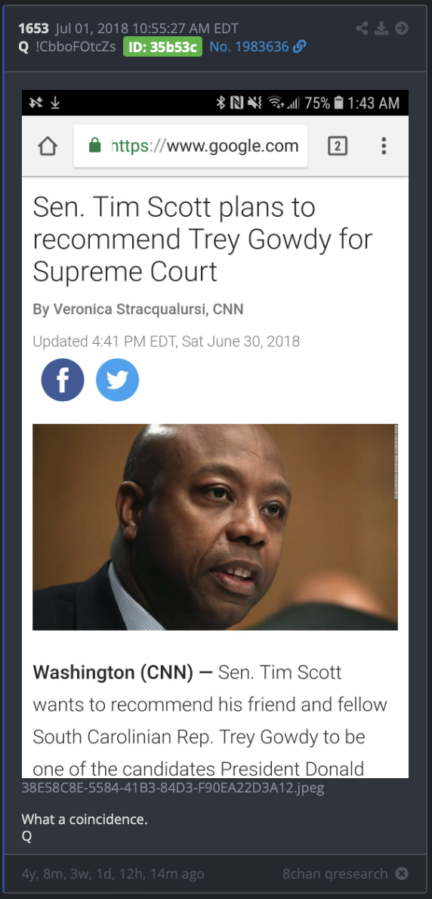Screen dimensions: 432x899
Task: Open the three-dot browser menu
Action: pyautogui.click(x=384, y=147)
